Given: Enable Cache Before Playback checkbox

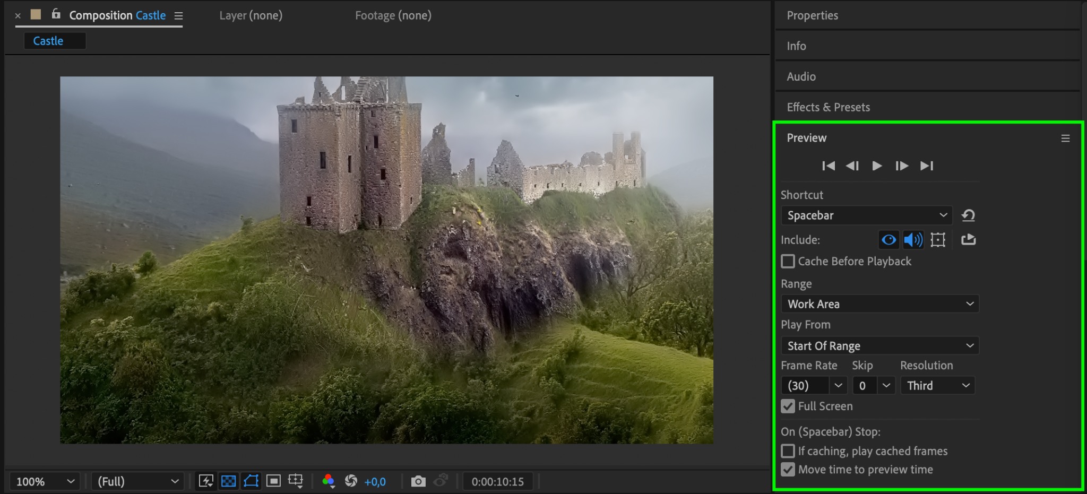Looking at the screenshot, I should point(788,262).
